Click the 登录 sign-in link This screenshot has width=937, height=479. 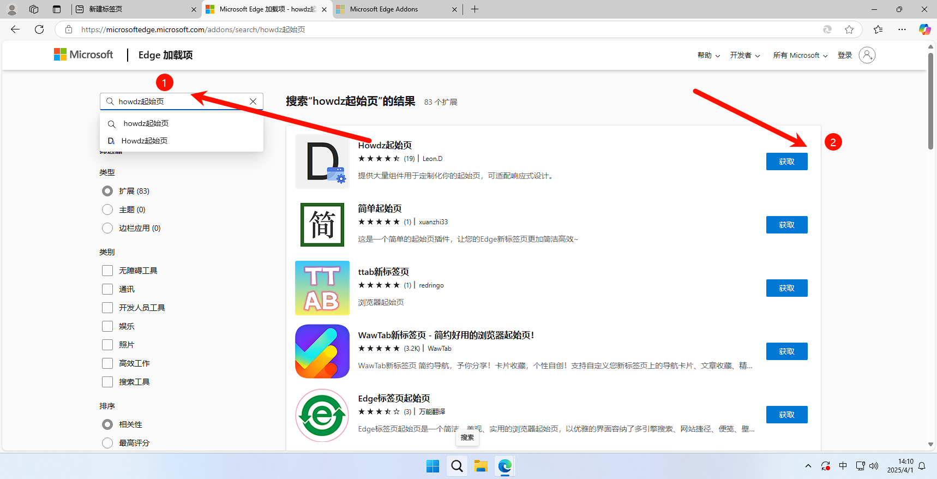click(x=845, y=55)
